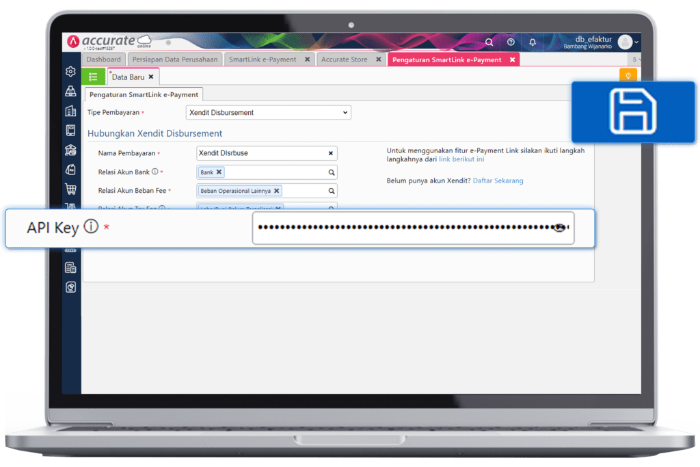Screen dimensions: 700x467
Task: Click the large blue Save icon
Action: (633, 111)
